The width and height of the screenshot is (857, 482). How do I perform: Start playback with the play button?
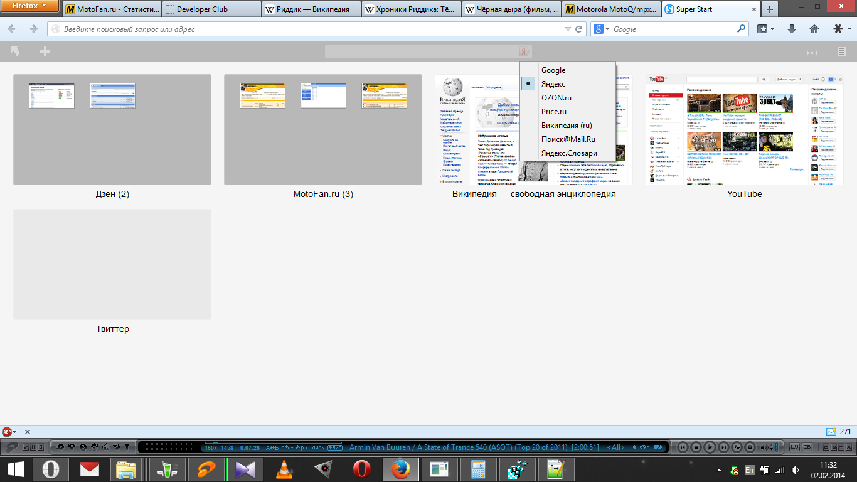[x=710, y=447]
